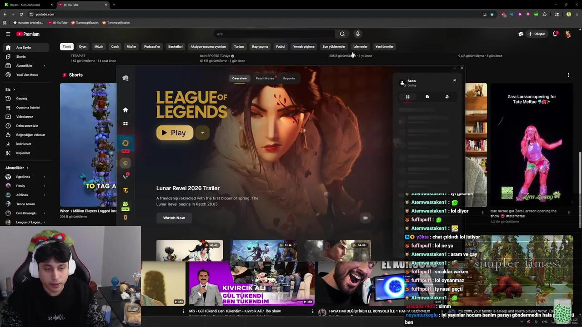Switch to Stream - Kick Dashboard browser tab
Screen dimensions: 582x327
[27, 5]
